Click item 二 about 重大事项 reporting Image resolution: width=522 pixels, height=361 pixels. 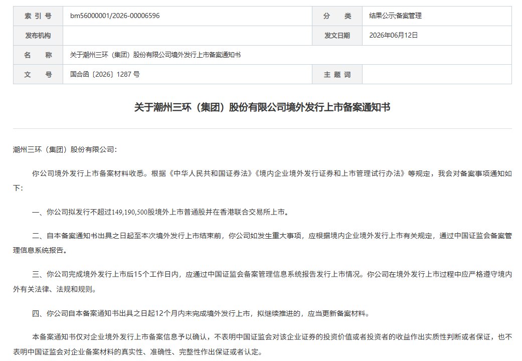point(262,243)
